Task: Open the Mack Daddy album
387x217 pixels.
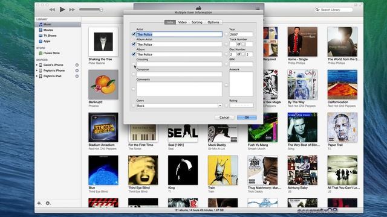Action: pyautogui.click(x=223, y=133)
